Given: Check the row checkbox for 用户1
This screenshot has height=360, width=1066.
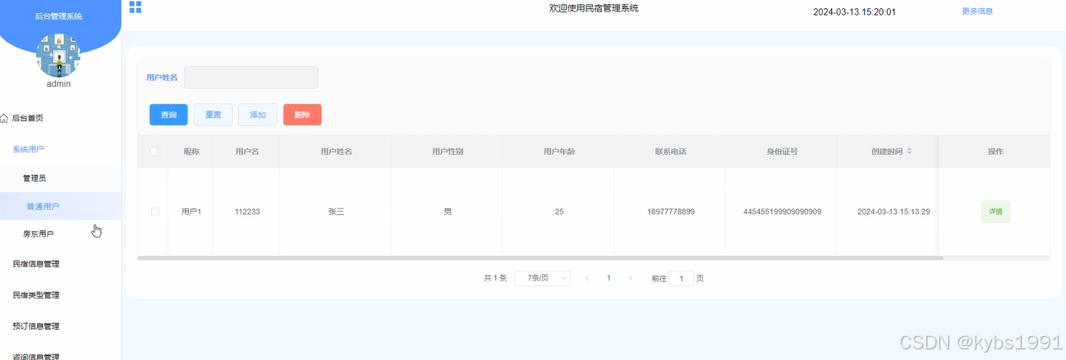Looking at the screenshot, I should pos(154,212).
